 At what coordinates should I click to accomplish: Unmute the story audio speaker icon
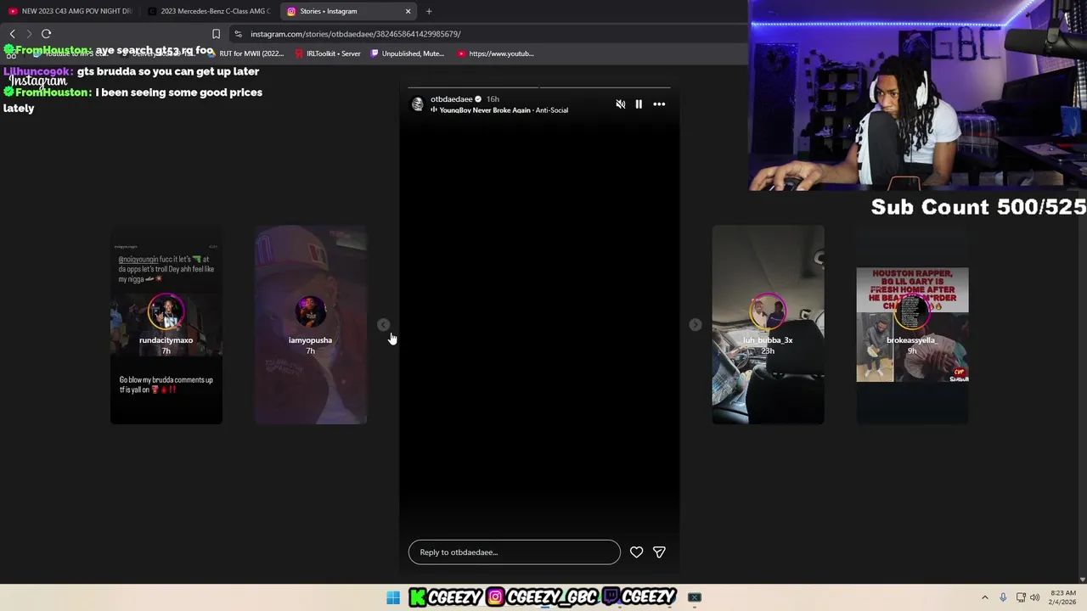tap(620, 104)
